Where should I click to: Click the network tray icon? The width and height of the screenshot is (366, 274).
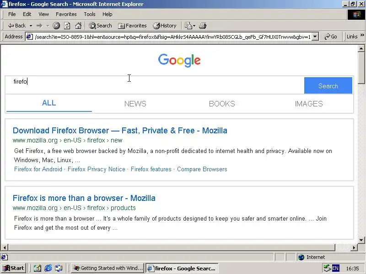tap(327, 268)
